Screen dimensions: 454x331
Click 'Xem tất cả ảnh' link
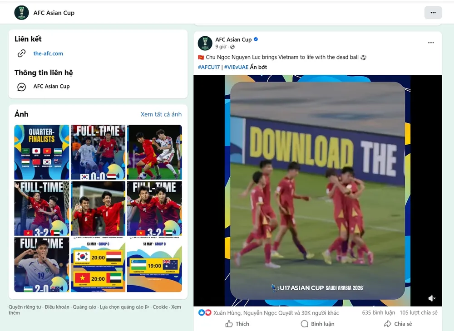[161, 114]
